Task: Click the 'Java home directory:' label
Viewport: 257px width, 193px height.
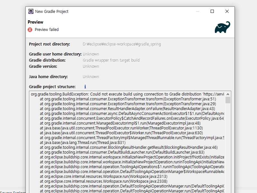Action: pyautogui.click(x=48, y=77)
